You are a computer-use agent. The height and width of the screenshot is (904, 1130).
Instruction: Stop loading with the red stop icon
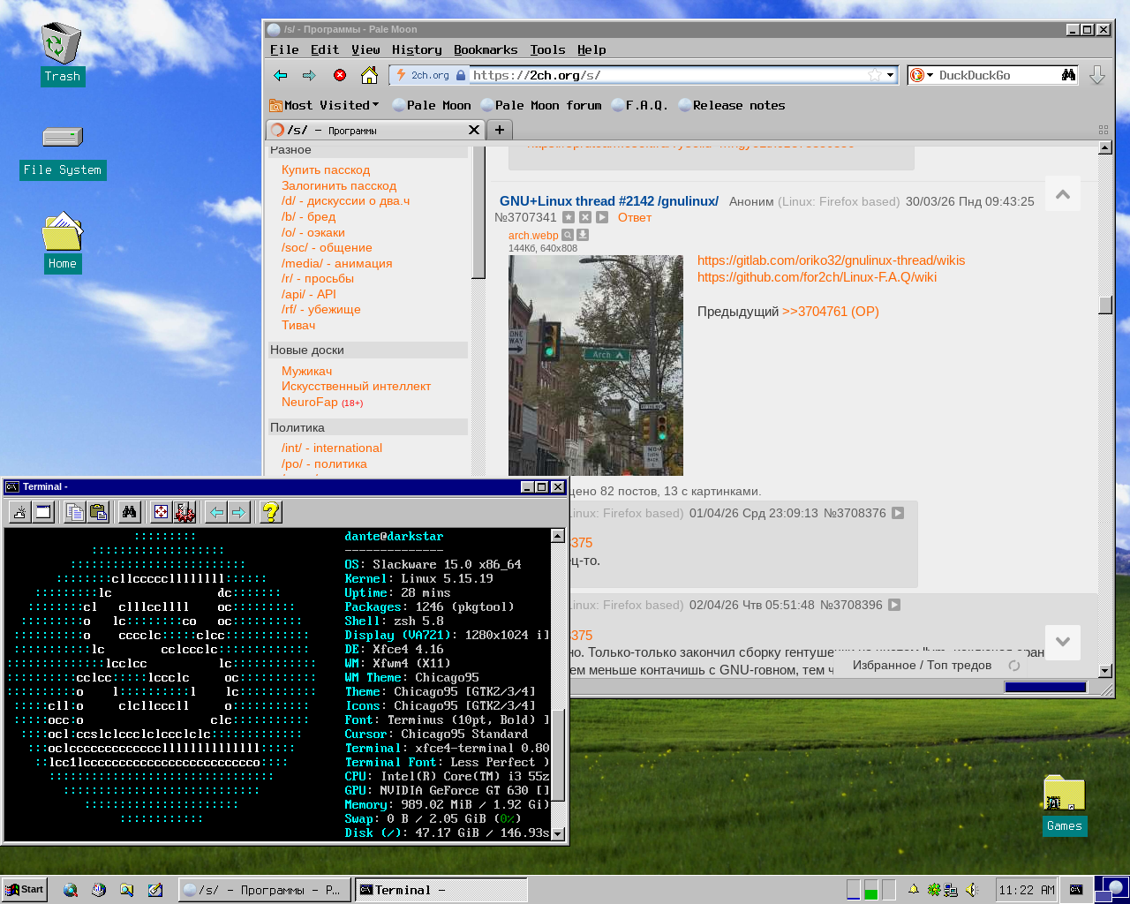coord(340,75)
